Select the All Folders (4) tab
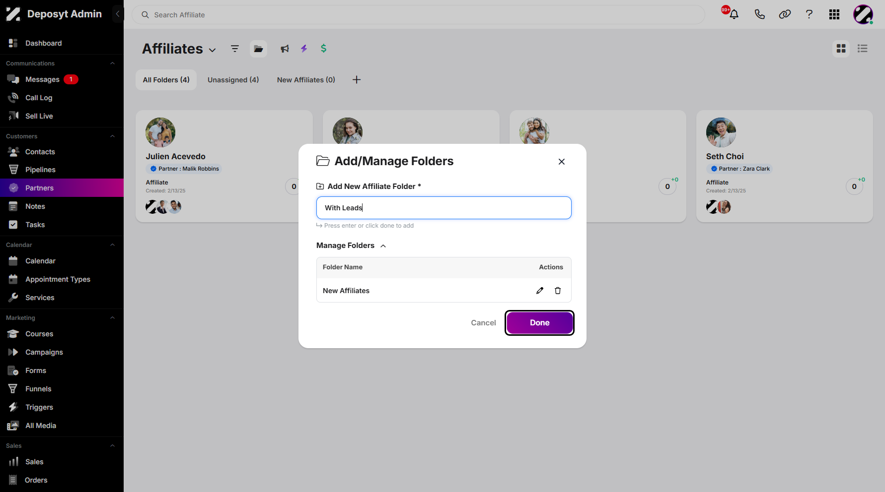Image resolution: width=885 pixels, height=492 pixels. [166, 80]
